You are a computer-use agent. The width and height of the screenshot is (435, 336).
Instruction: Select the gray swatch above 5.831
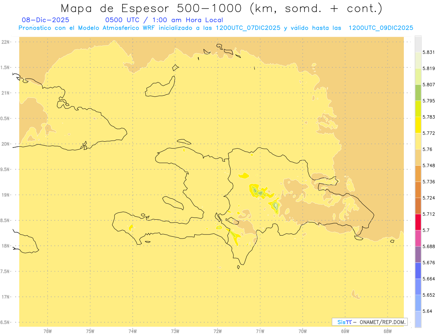(418, 44)
